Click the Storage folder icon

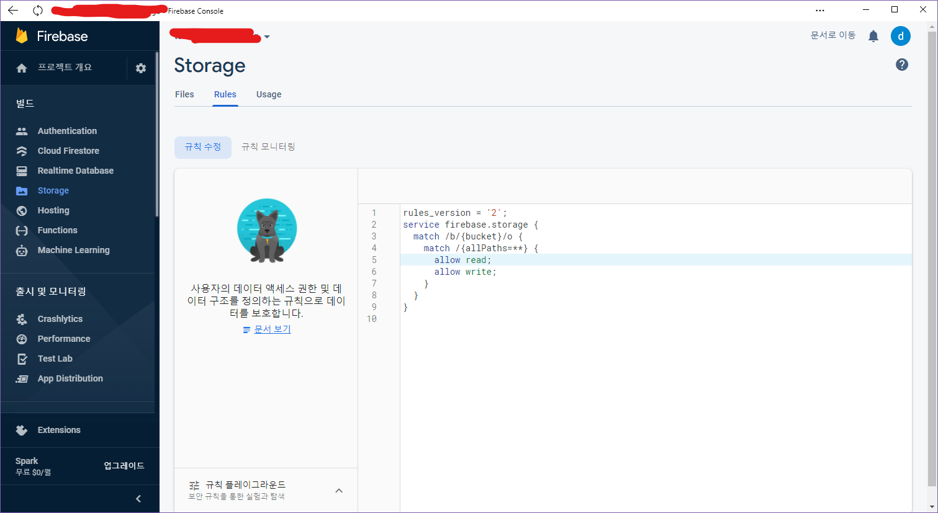coord(22,190)
